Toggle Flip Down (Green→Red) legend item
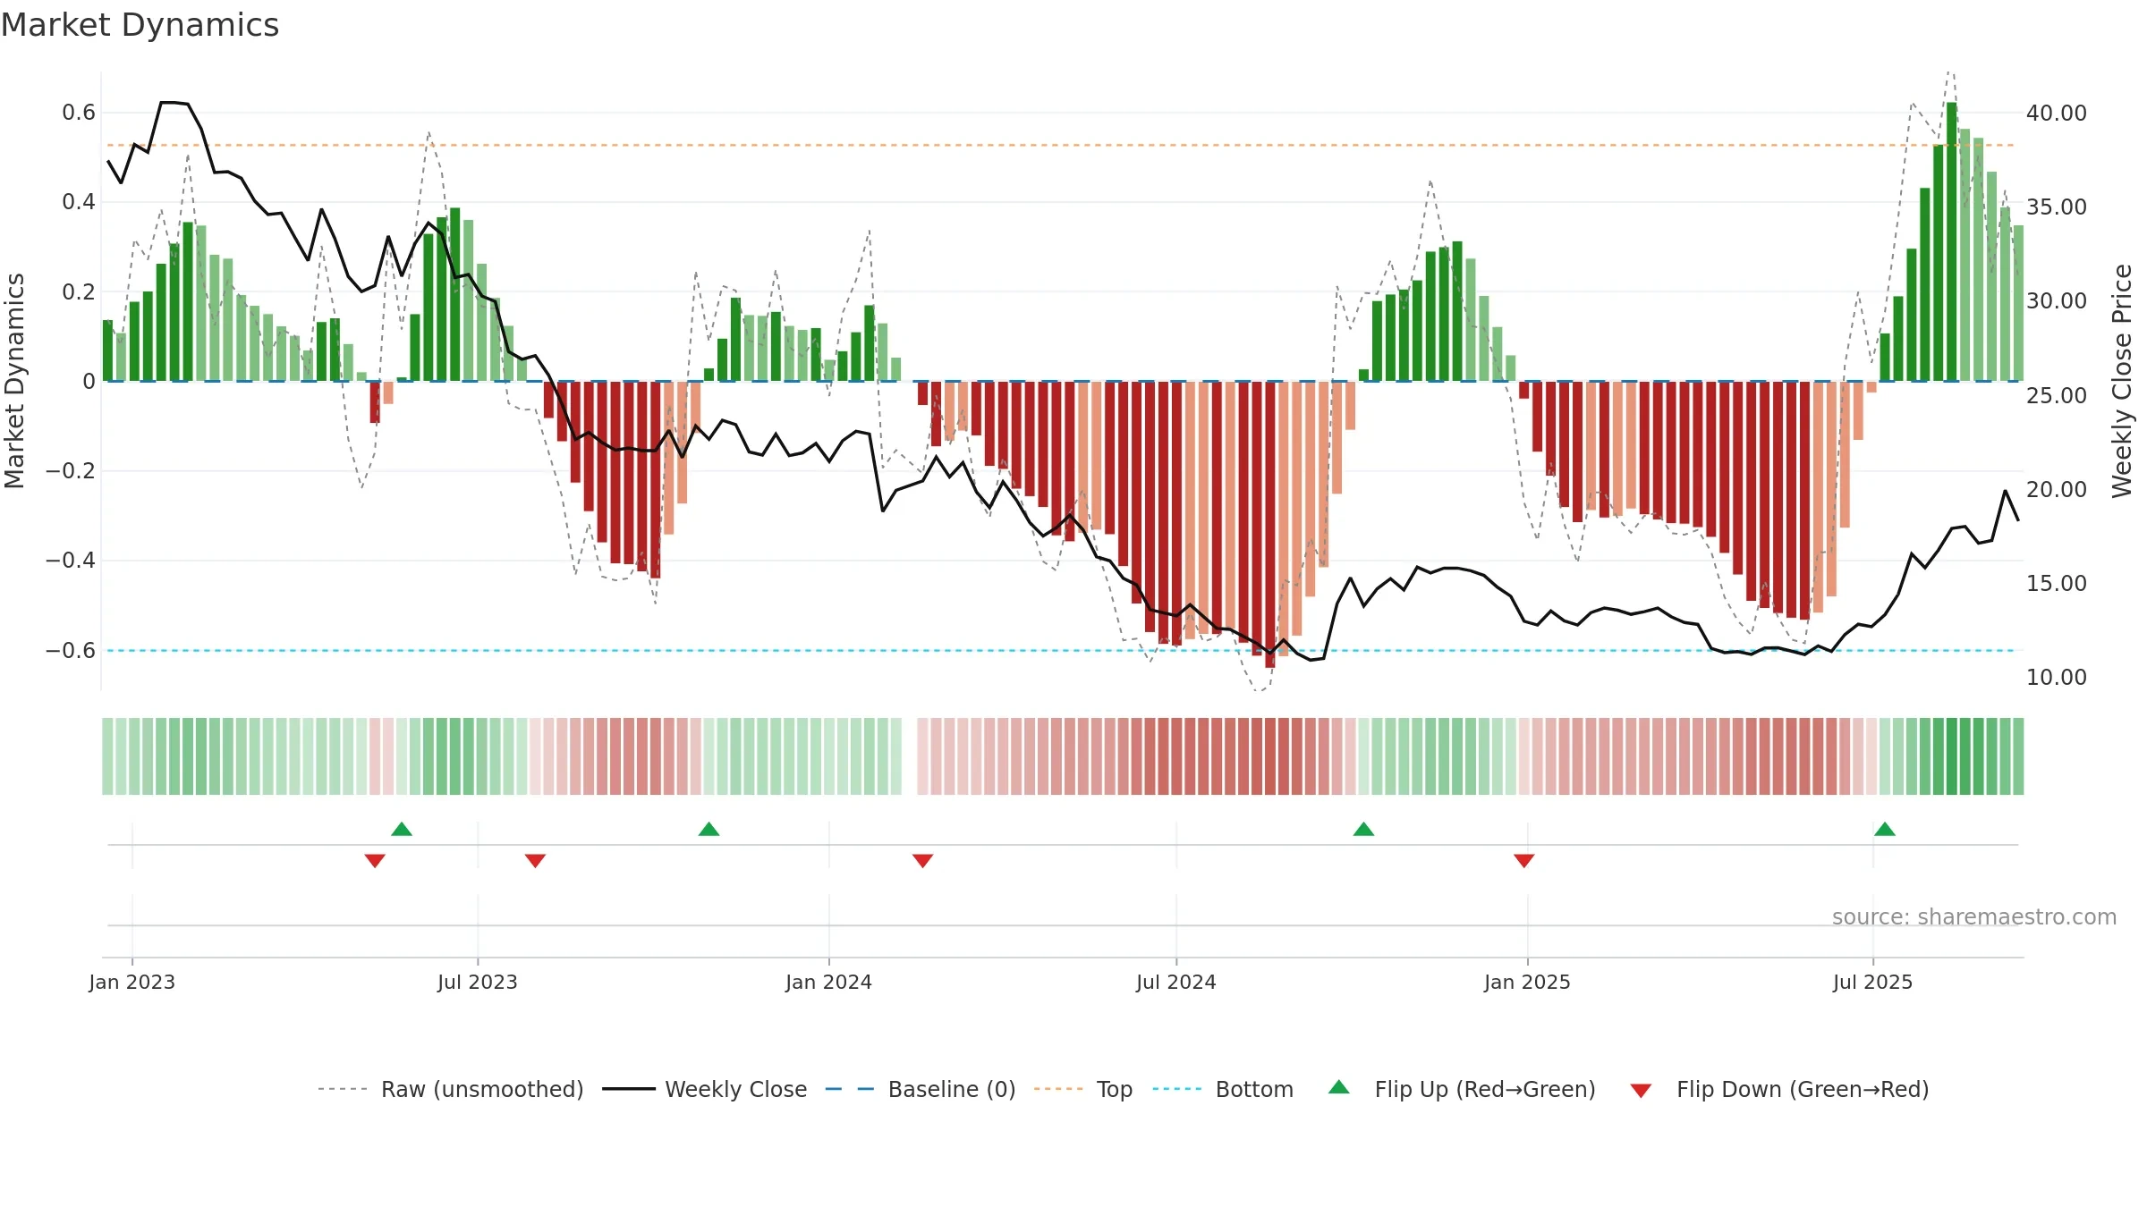Viewport: 2147px width, 1207px height. click(x=1779, y=1089)
